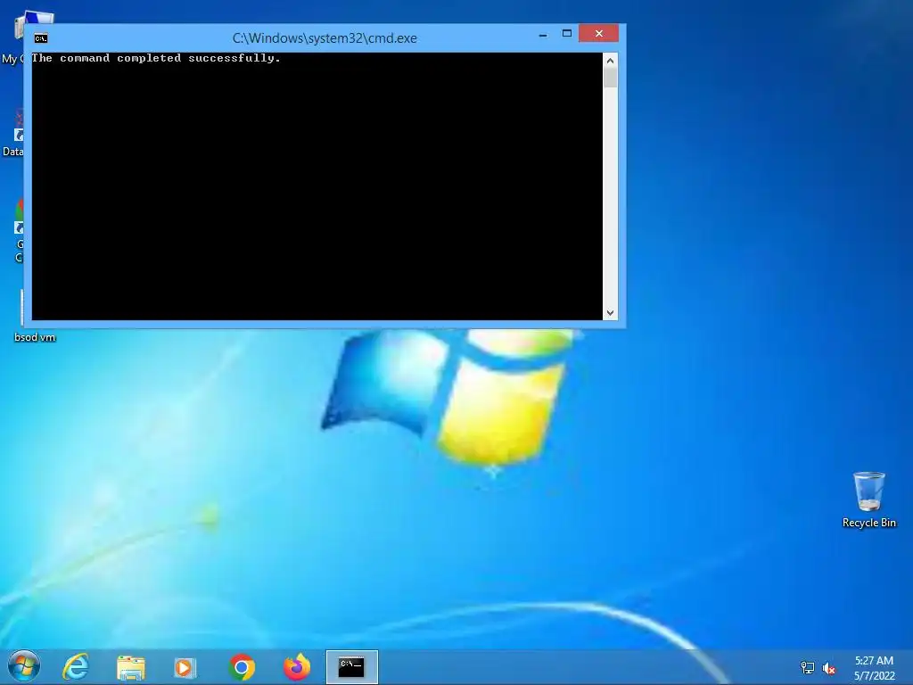
Task: Open the cmd window system menu icon
Action: click(x=41, y=38)
